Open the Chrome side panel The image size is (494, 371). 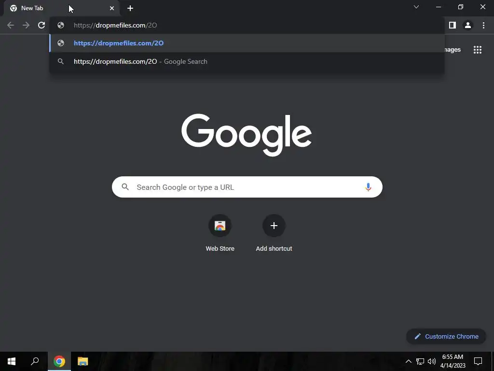coord(453,25)
